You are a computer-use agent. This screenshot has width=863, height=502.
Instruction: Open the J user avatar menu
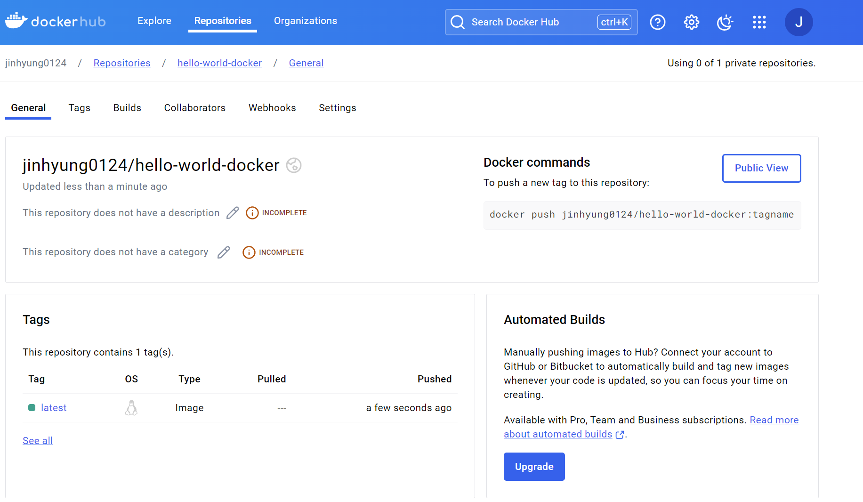(x=798, y=22)
